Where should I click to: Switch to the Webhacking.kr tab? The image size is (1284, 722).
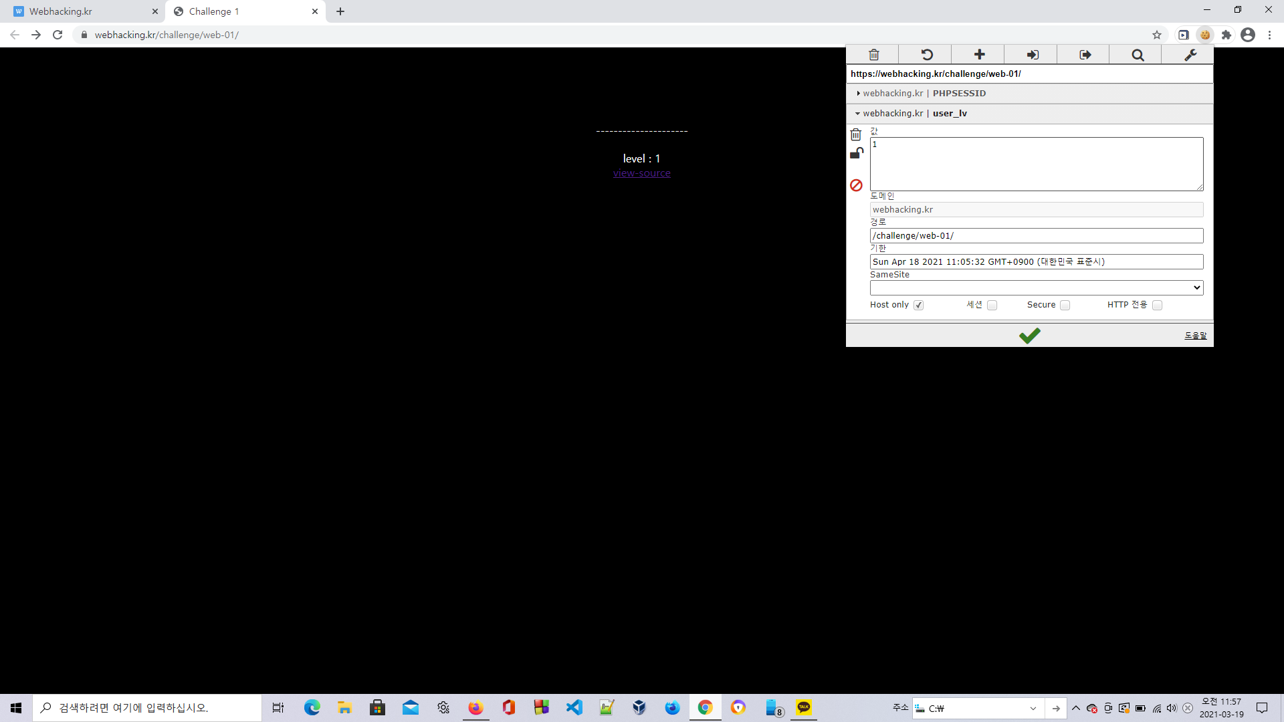[80, 11]
